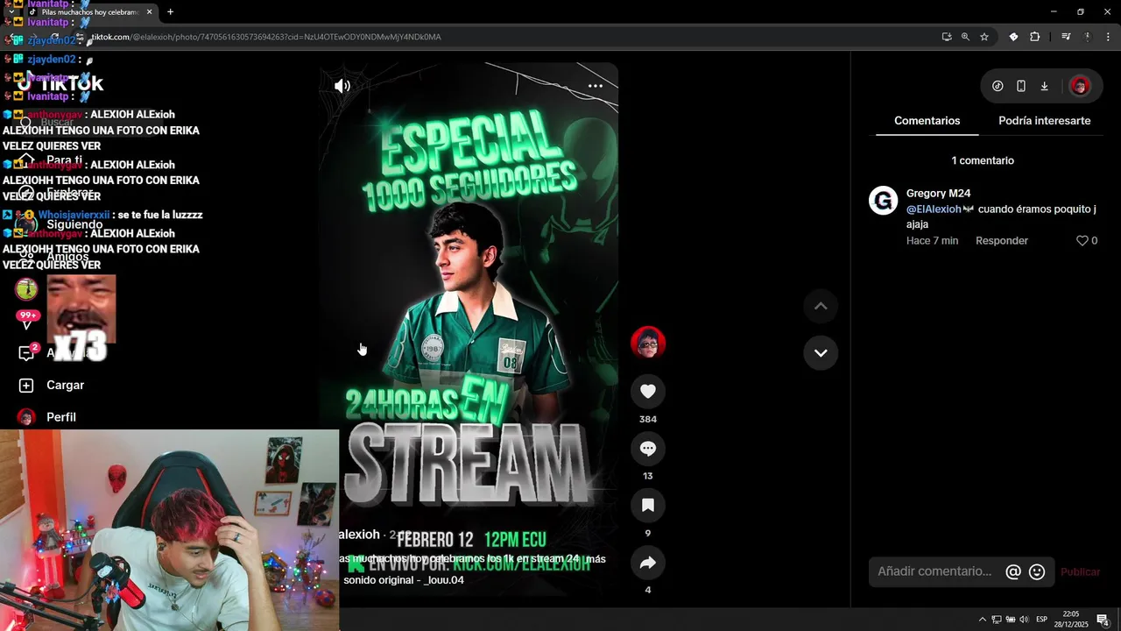Screen dimensions: 1121x631
Task: Open the three-dots menu on the post
Action: tap(596, 86)
